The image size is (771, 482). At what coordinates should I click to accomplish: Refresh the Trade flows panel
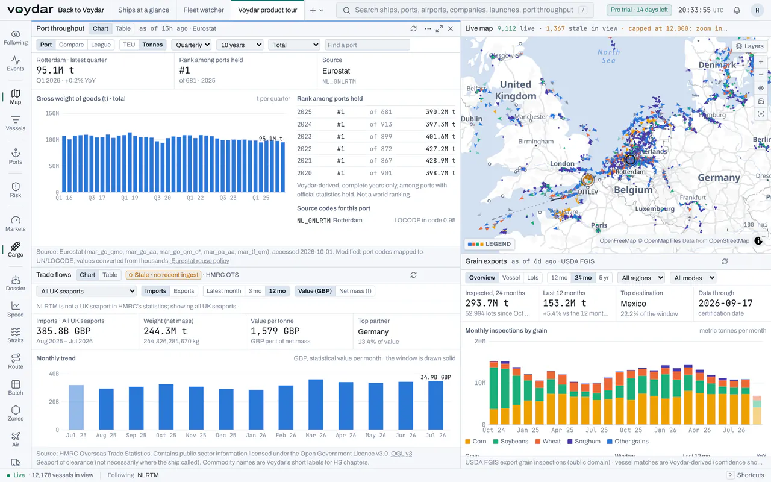413,275
